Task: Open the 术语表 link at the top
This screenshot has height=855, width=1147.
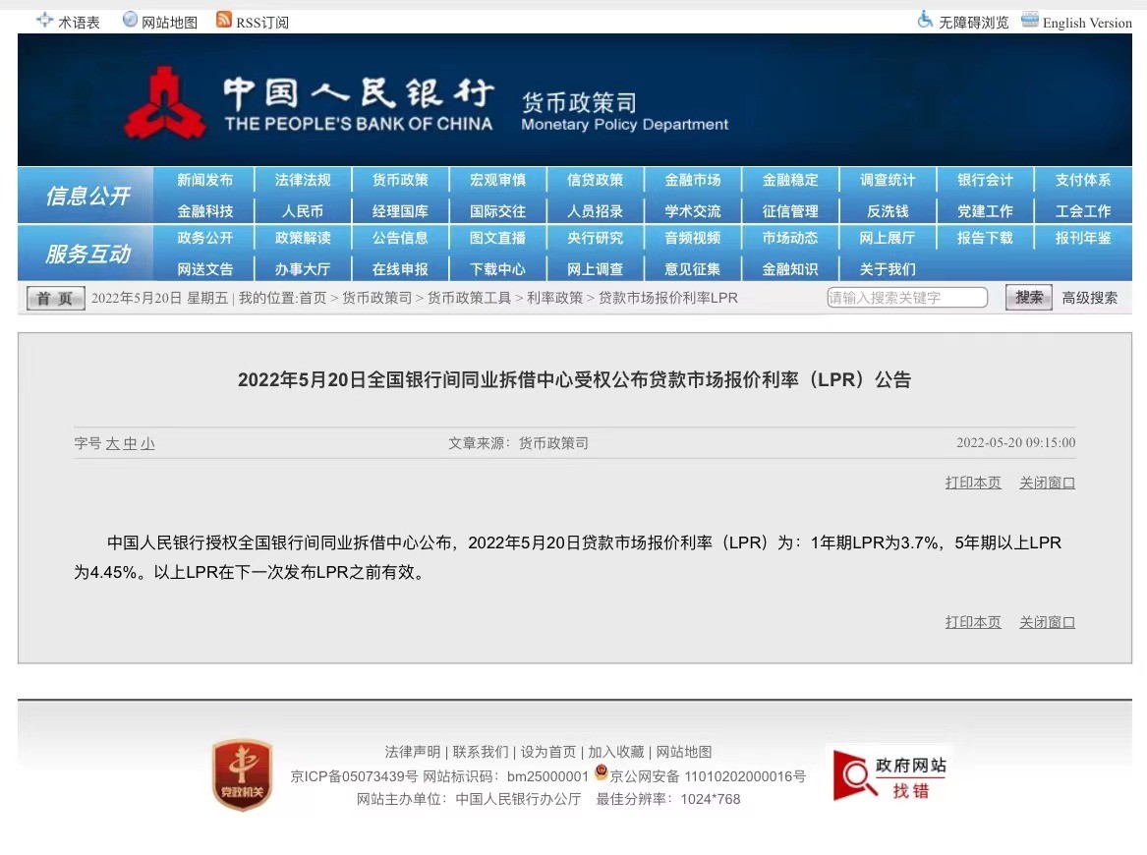Action: pyautogui.click(x=79, y=23)
